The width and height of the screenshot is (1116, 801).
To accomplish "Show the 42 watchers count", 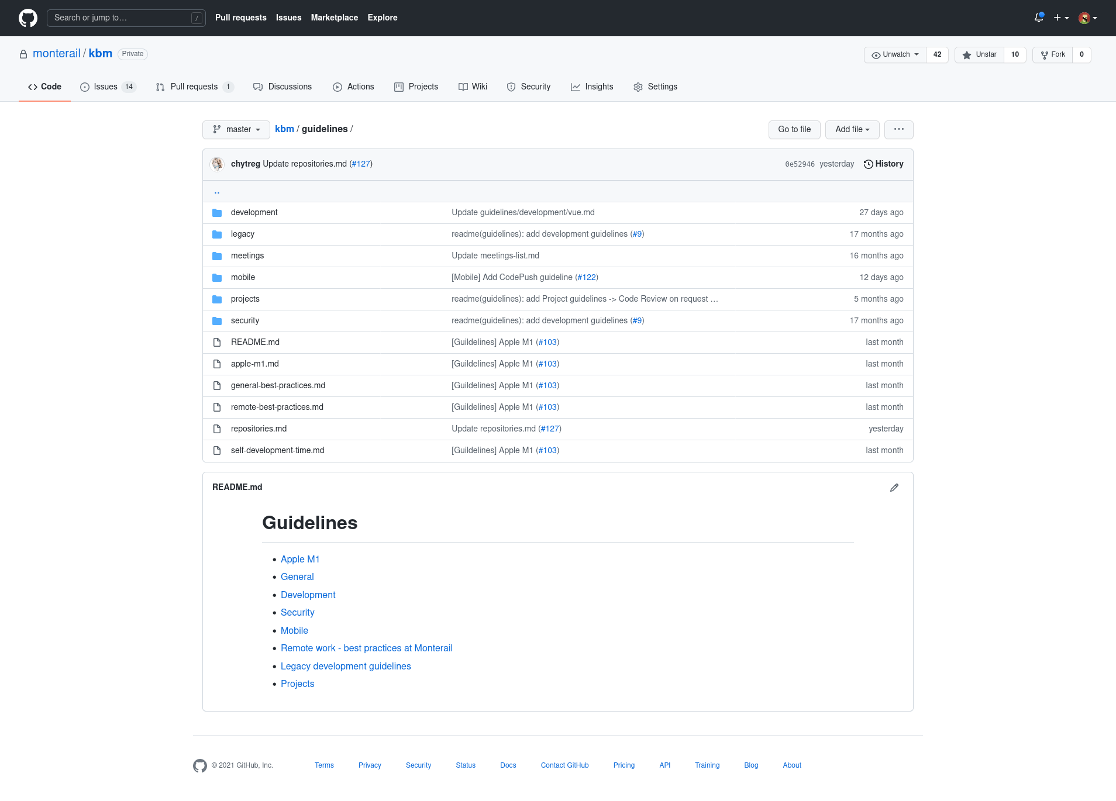I will click(937, 54).
